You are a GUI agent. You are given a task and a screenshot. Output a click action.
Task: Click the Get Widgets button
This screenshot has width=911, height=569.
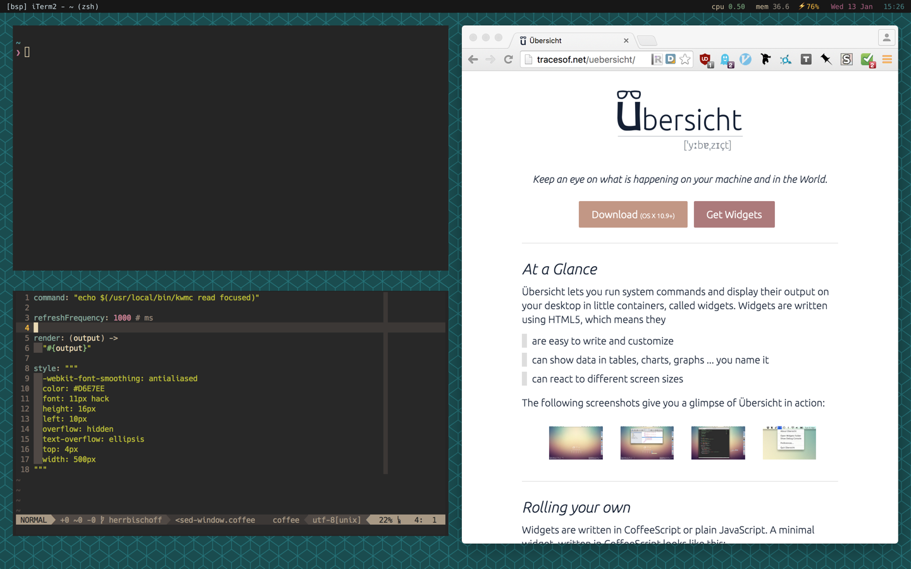[x=734, y=214]
